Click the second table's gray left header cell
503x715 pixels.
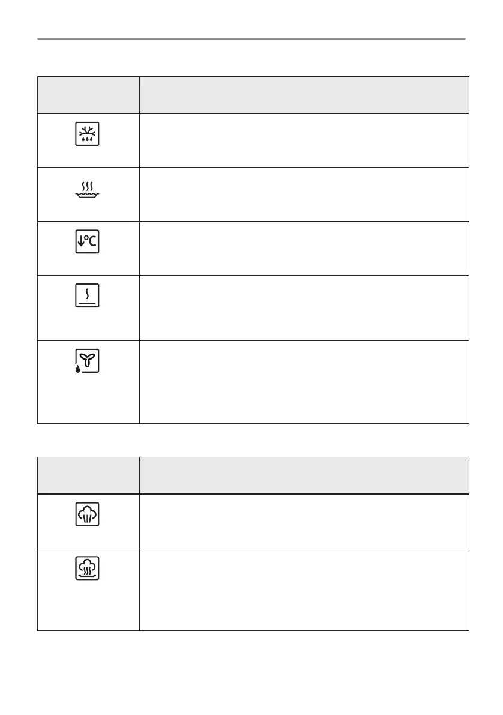[88, 475]
